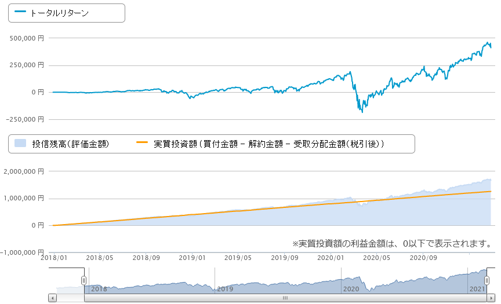Click the 2020/05 axis label
Image resolution: width=501 pixels, height=304 pixels.
pyautogui.click(x=377, y=258)
